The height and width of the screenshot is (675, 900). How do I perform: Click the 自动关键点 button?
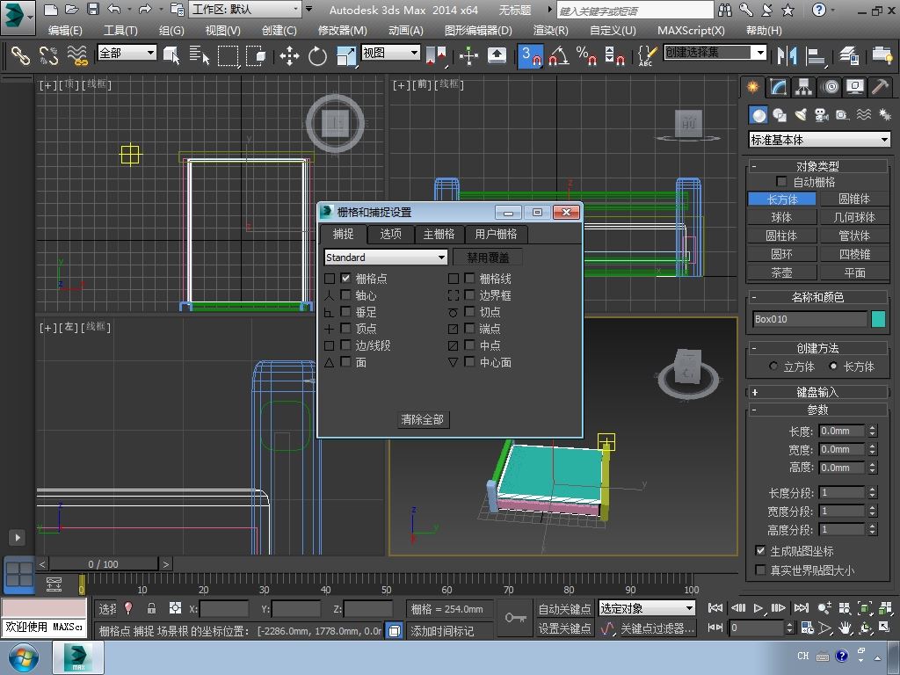pos(565,608)
